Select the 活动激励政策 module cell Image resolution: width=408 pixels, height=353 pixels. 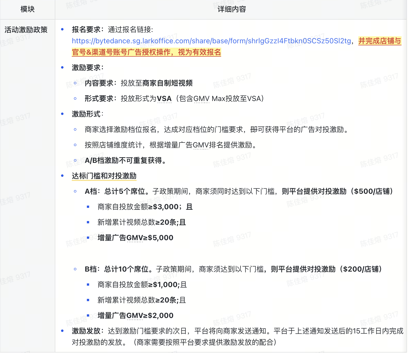[x=26, y=30]
